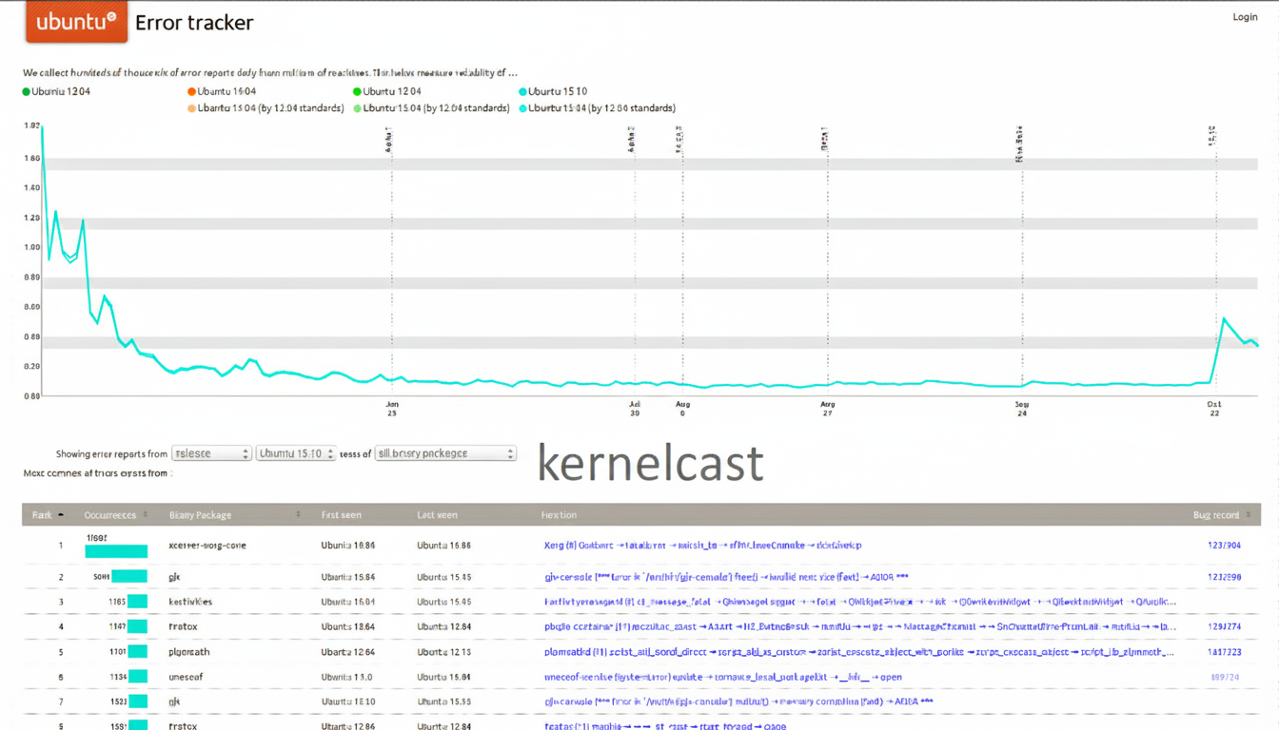Viewport: 1279px width, 730px height.
Task: Open the time period dropdown after 'Showing error reports from'
Action: [211, 453]
